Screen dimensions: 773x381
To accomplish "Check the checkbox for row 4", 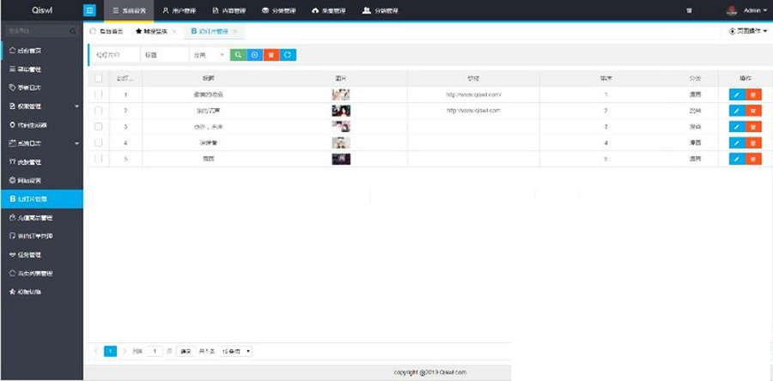I will click(99, 142).
